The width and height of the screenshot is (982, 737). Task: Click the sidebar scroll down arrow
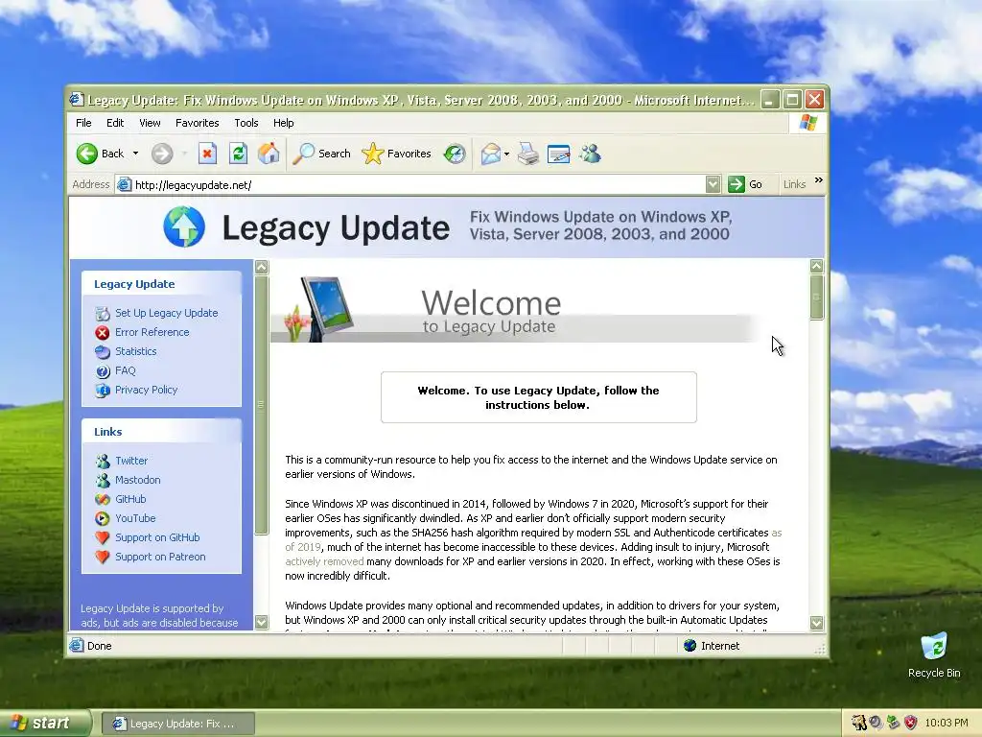coord(261,622)
